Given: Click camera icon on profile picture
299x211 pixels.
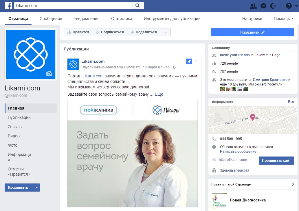Looking at the screenshot, I should [49, 74].
